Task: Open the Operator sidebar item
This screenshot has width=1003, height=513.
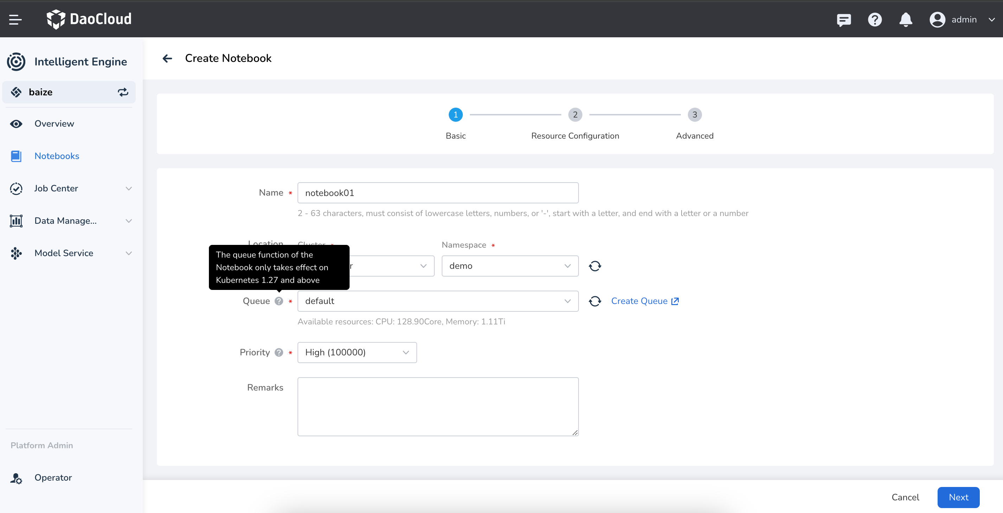Action: (x=53, y=477)
